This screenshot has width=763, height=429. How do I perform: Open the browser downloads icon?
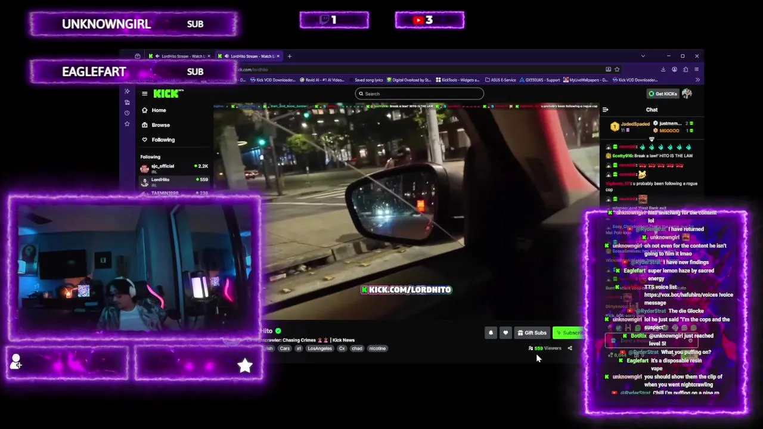[664, 69]
